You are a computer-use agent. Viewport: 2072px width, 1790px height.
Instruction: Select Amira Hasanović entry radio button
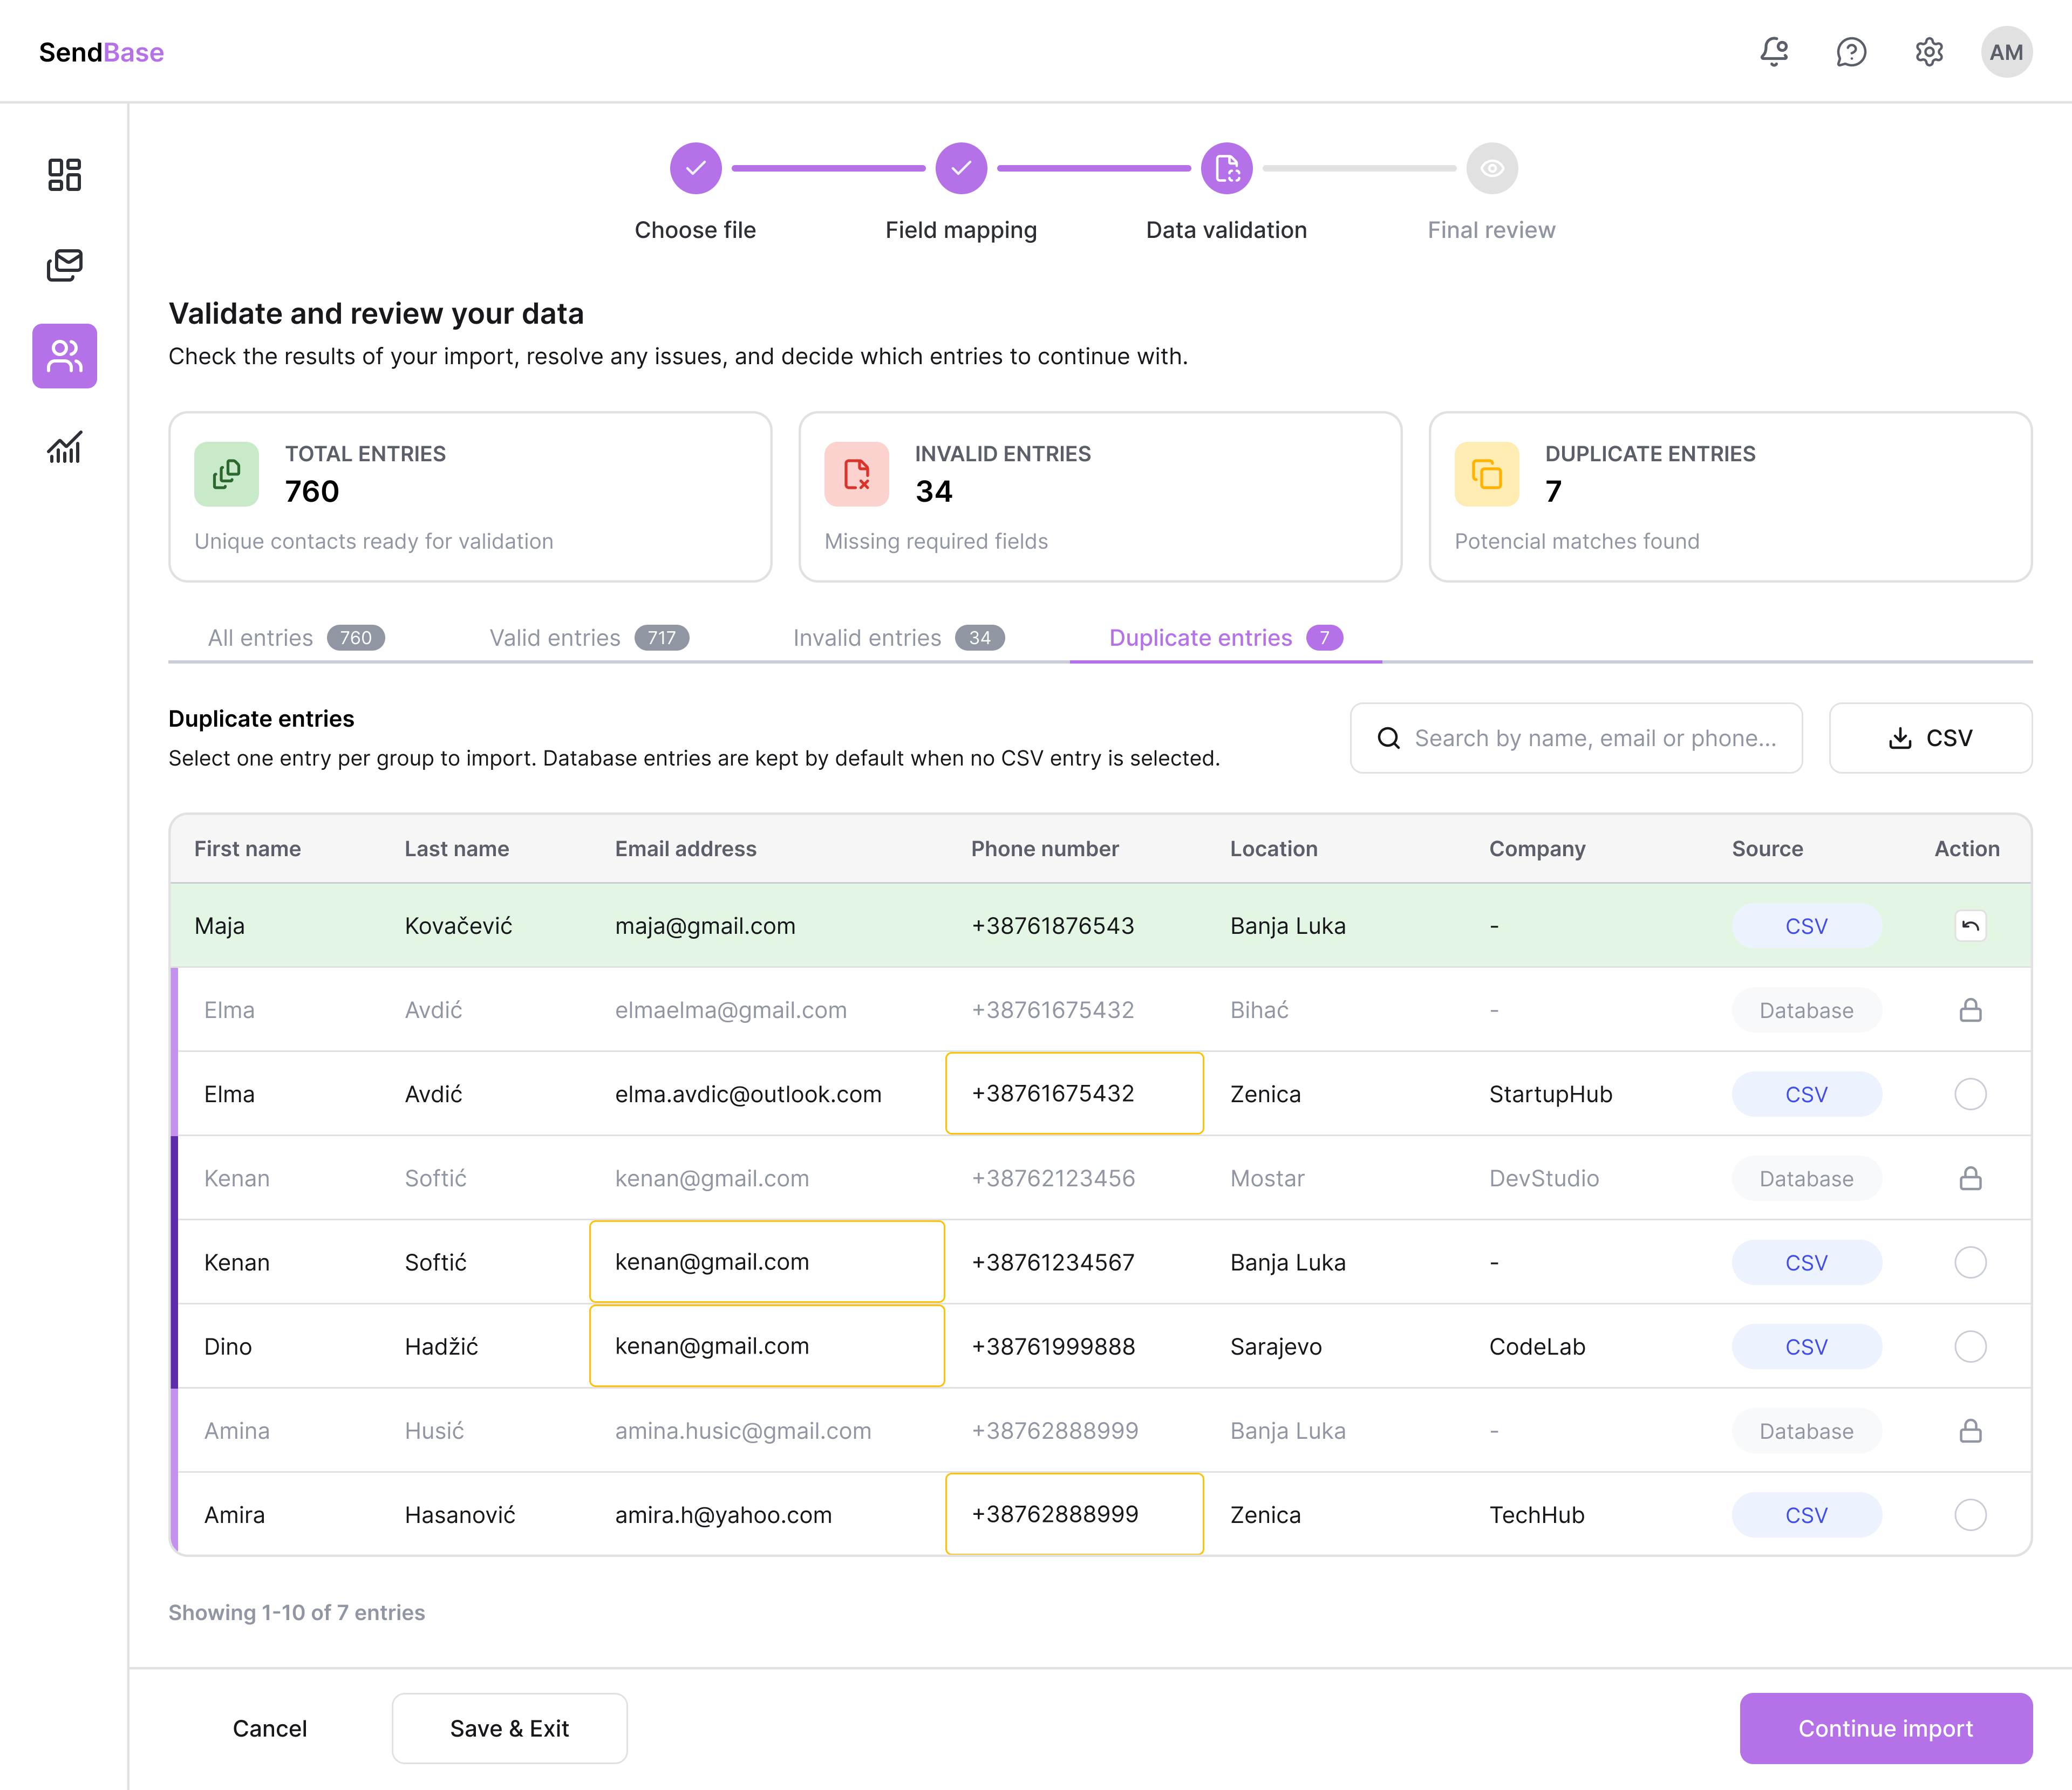[1970, 1514]
